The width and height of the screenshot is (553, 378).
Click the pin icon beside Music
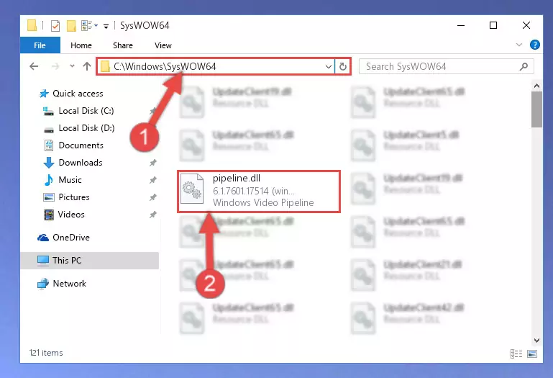(152, 180)
